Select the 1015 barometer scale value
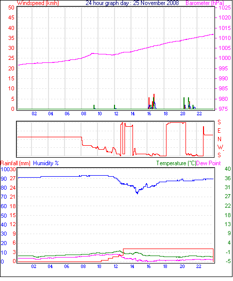This screenshot has height=281, width=233. [224, 28]
